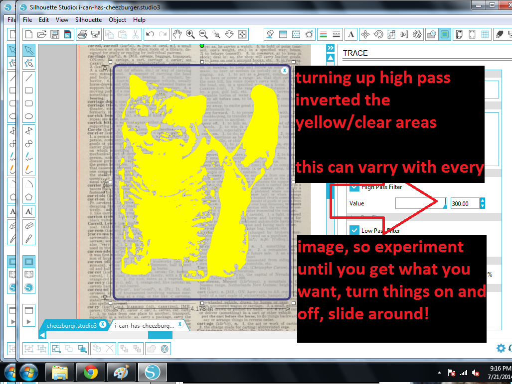Click the Weld icon in bottom toolbar
Image resolution: width=512 pixels, height=384 pixels.
pos(152,349)
